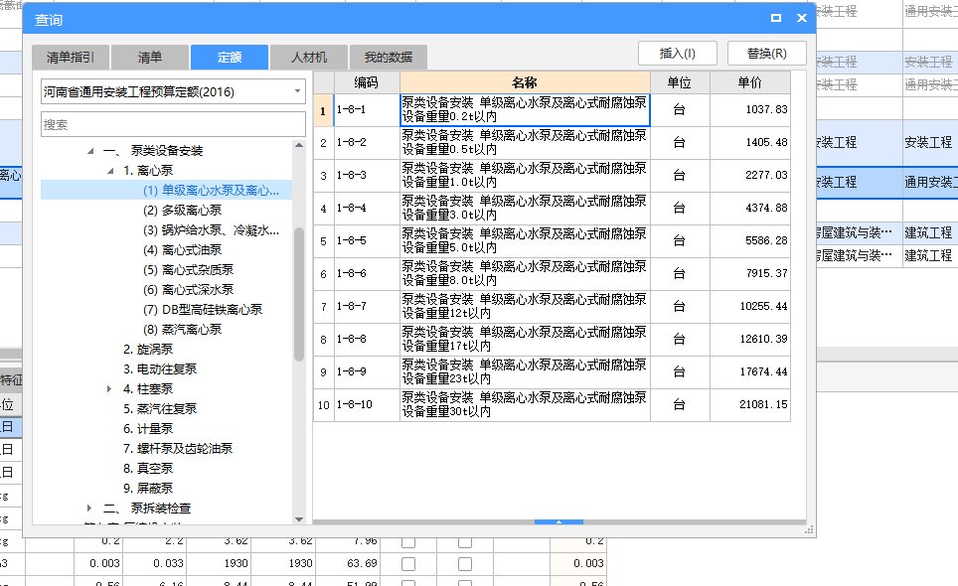Tick first checkbox in background row 7.96

tap(408, 542)
